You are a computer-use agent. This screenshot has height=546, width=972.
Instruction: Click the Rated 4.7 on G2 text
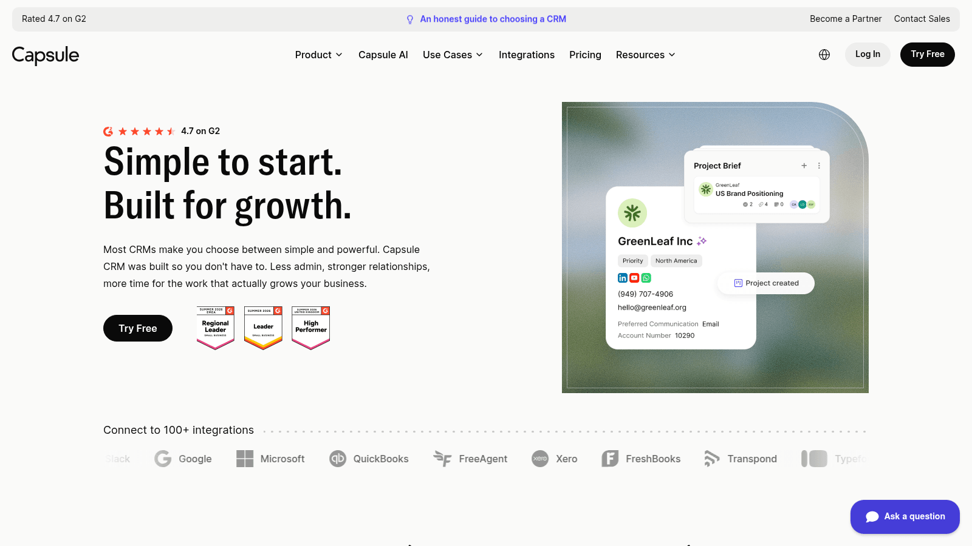point(54,19)
